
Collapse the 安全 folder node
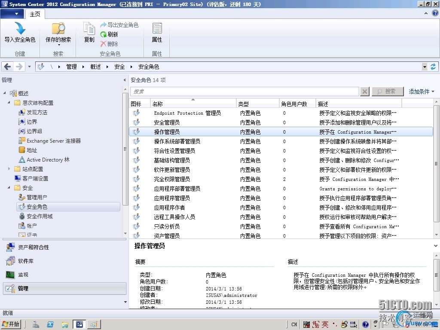(9, 188)
